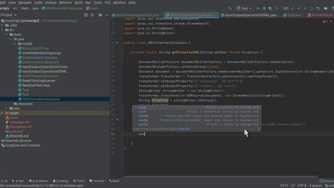Choose 'soutv' completion suggestion

(197, 124)
